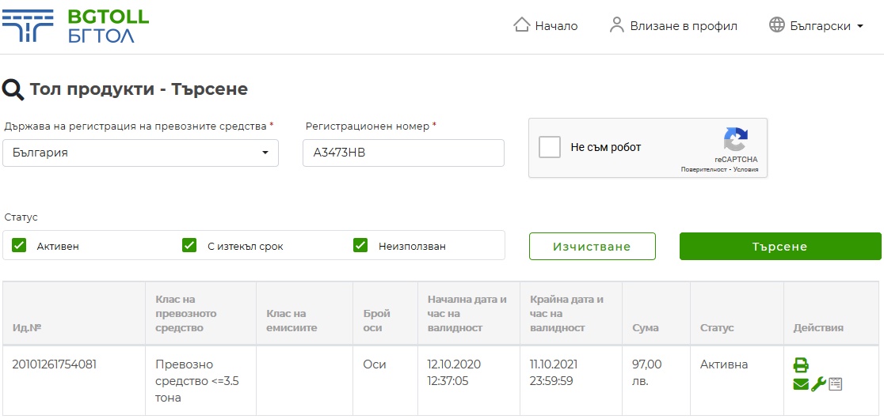
Task: Click the envelope email icon in the table row
Action: pos(801,384)
